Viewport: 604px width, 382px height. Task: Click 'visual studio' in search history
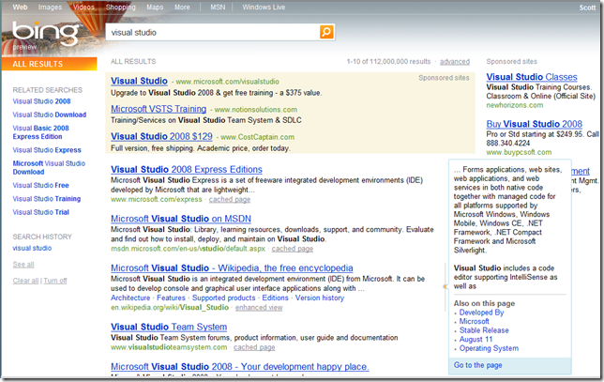[x=32, y=248]
